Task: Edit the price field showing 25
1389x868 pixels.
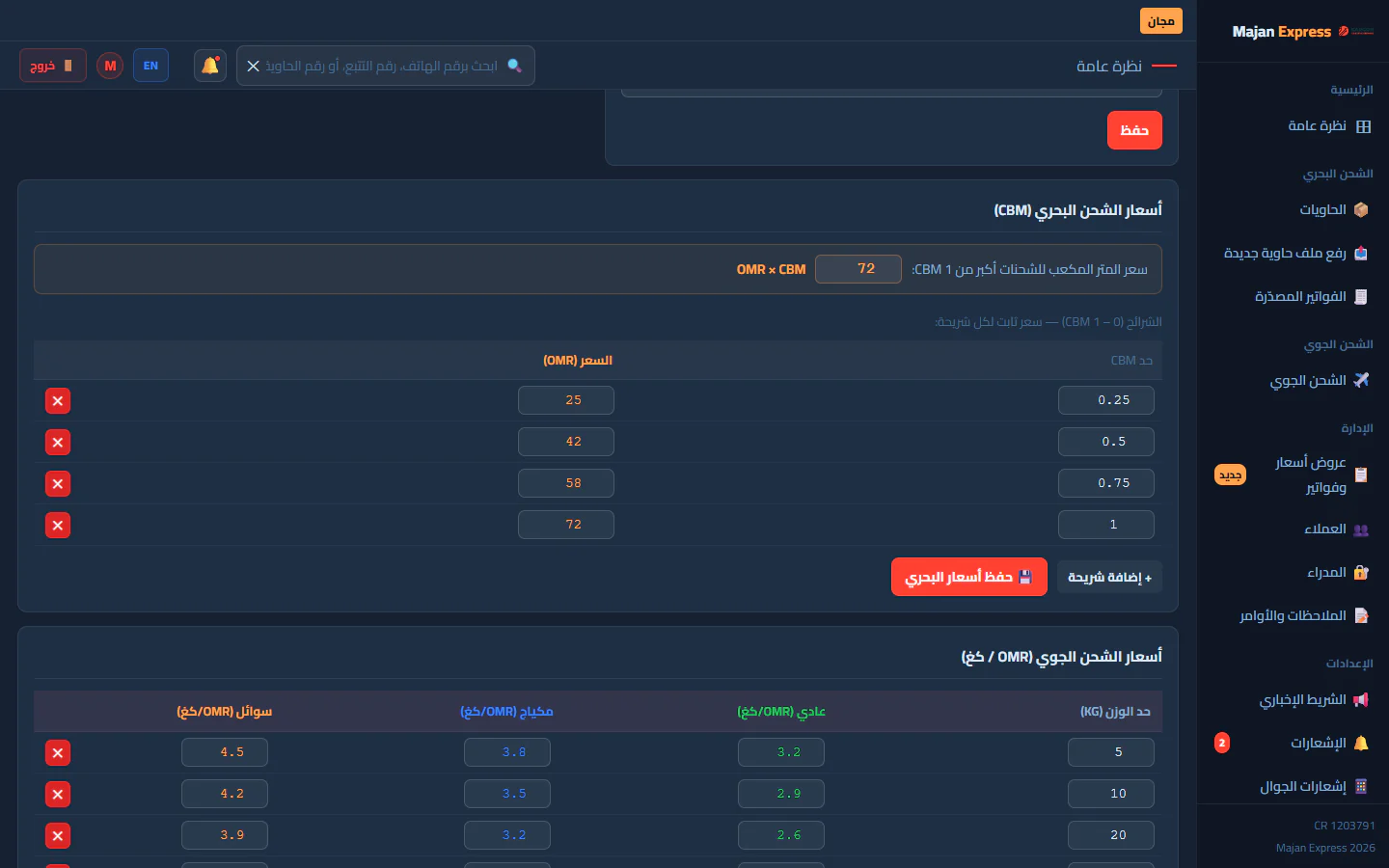Action: pyautogui.click(x=566, y=400)
